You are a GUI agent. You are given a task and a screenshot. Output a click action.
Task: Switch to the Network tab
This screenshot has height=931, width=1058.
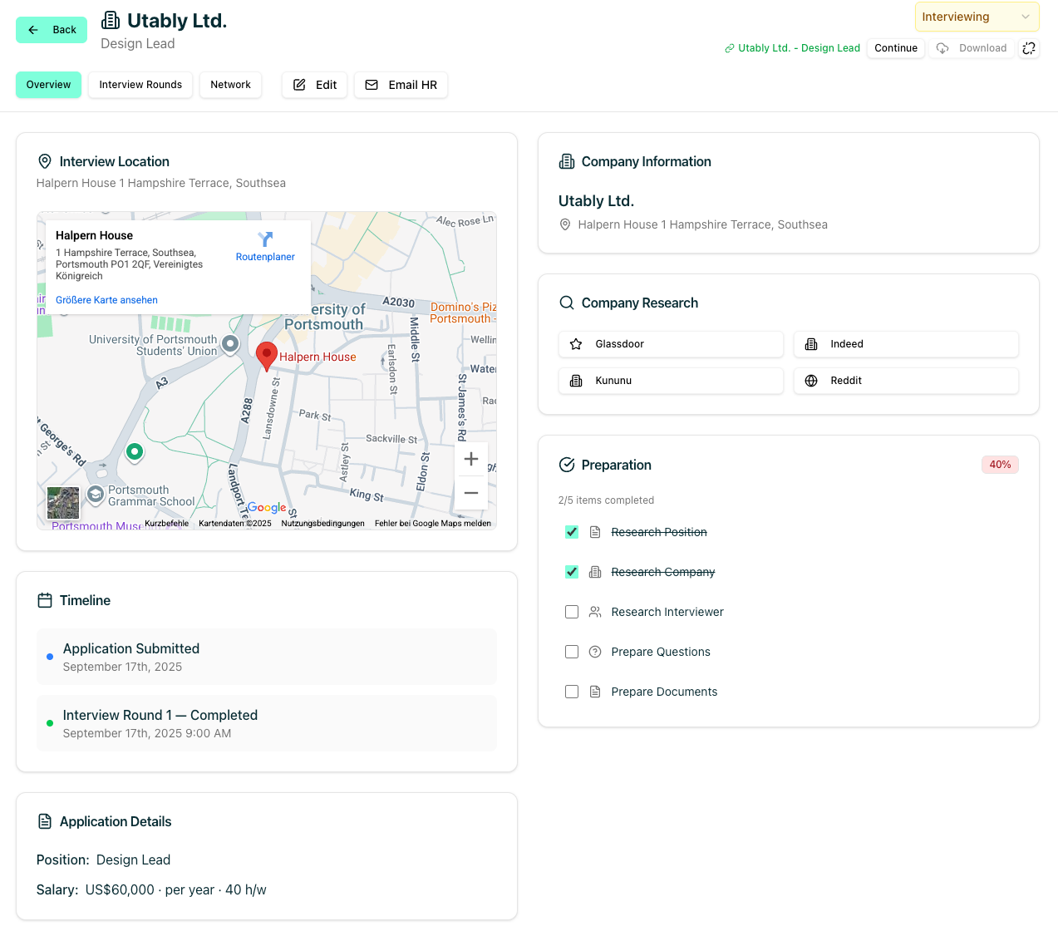pos(230,85)
